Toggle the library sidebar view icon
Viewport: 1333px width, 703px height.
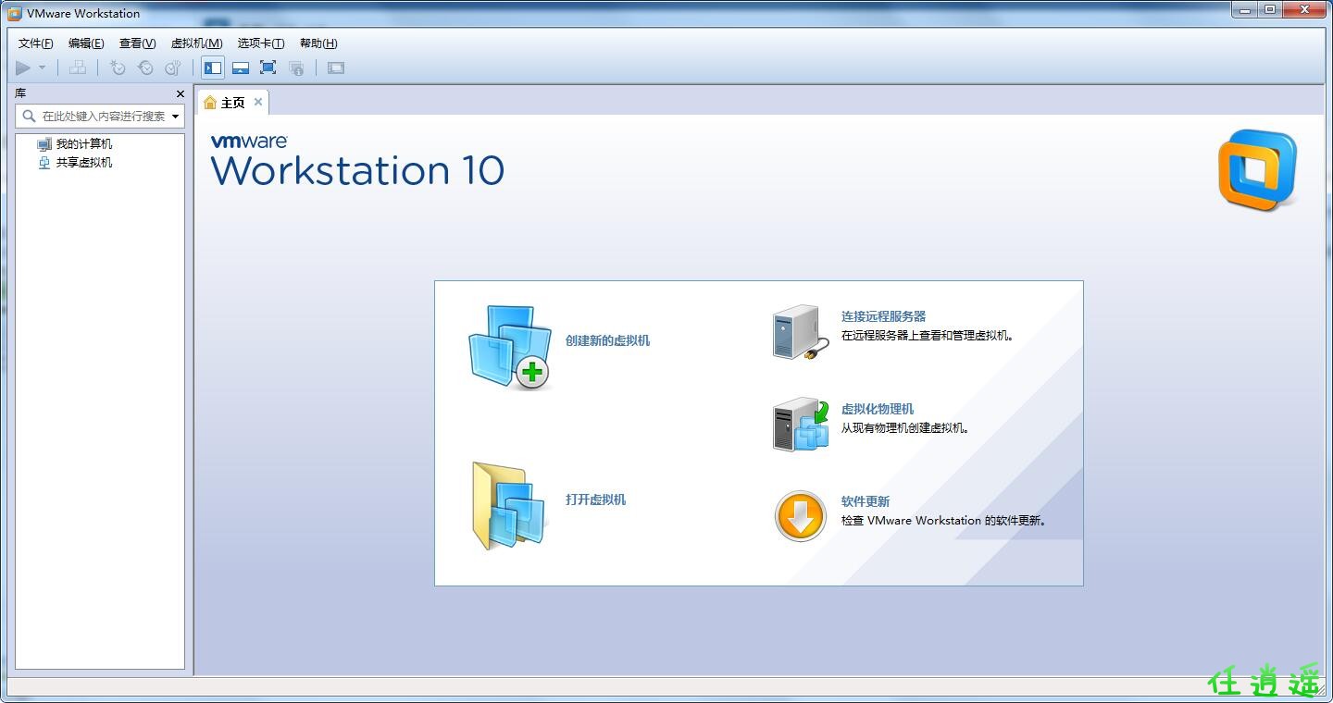pyautogui.click(x=213, y=68)
